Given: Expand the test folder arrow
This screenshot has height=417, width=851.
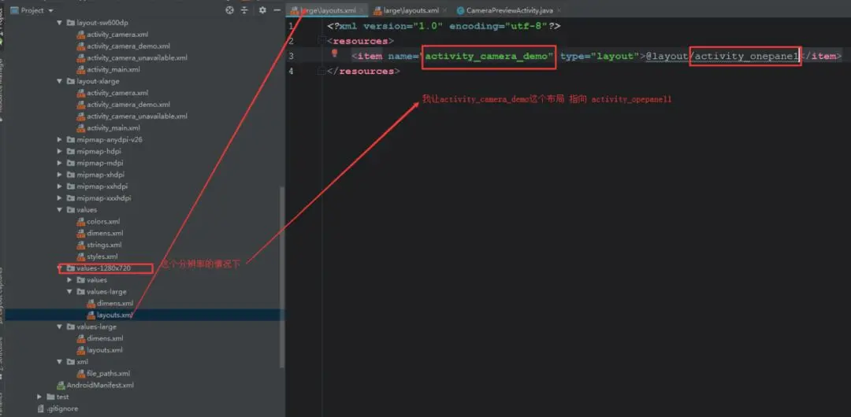Looking at the screenshot, I should coord(39,397).
